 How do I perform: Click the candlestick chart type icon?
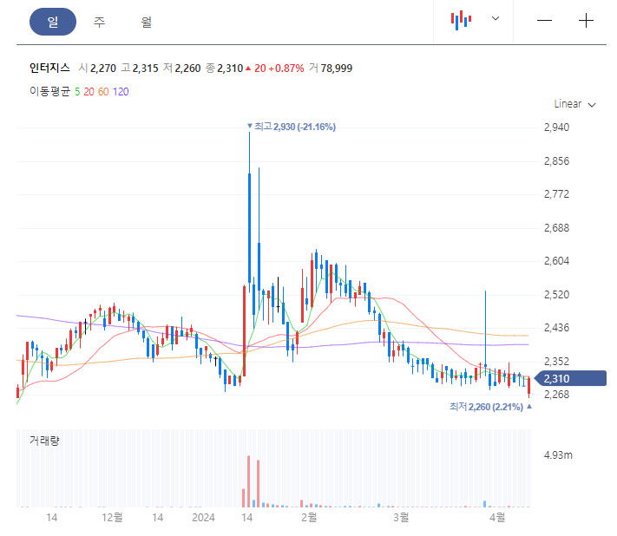(x=461, y=20)
